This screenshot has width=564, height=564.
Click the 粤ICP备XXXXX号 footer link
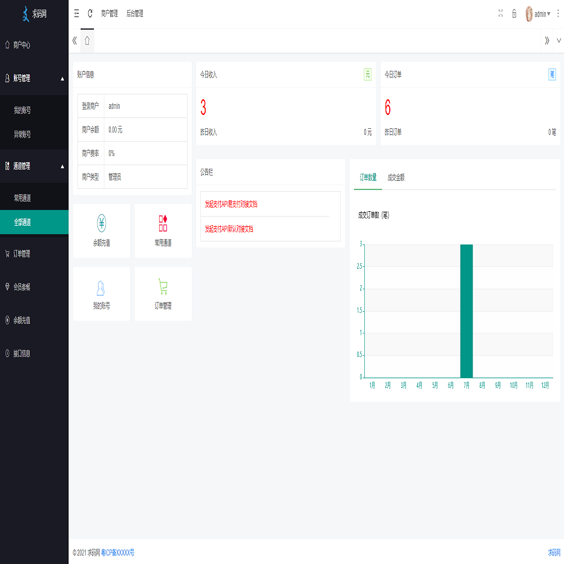tap(117, 553)
